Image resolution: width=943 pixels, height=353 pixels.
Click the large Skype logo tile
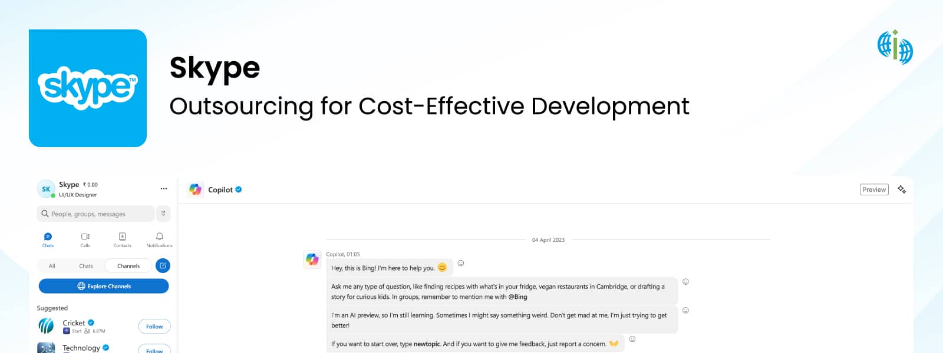click(88, 88)
